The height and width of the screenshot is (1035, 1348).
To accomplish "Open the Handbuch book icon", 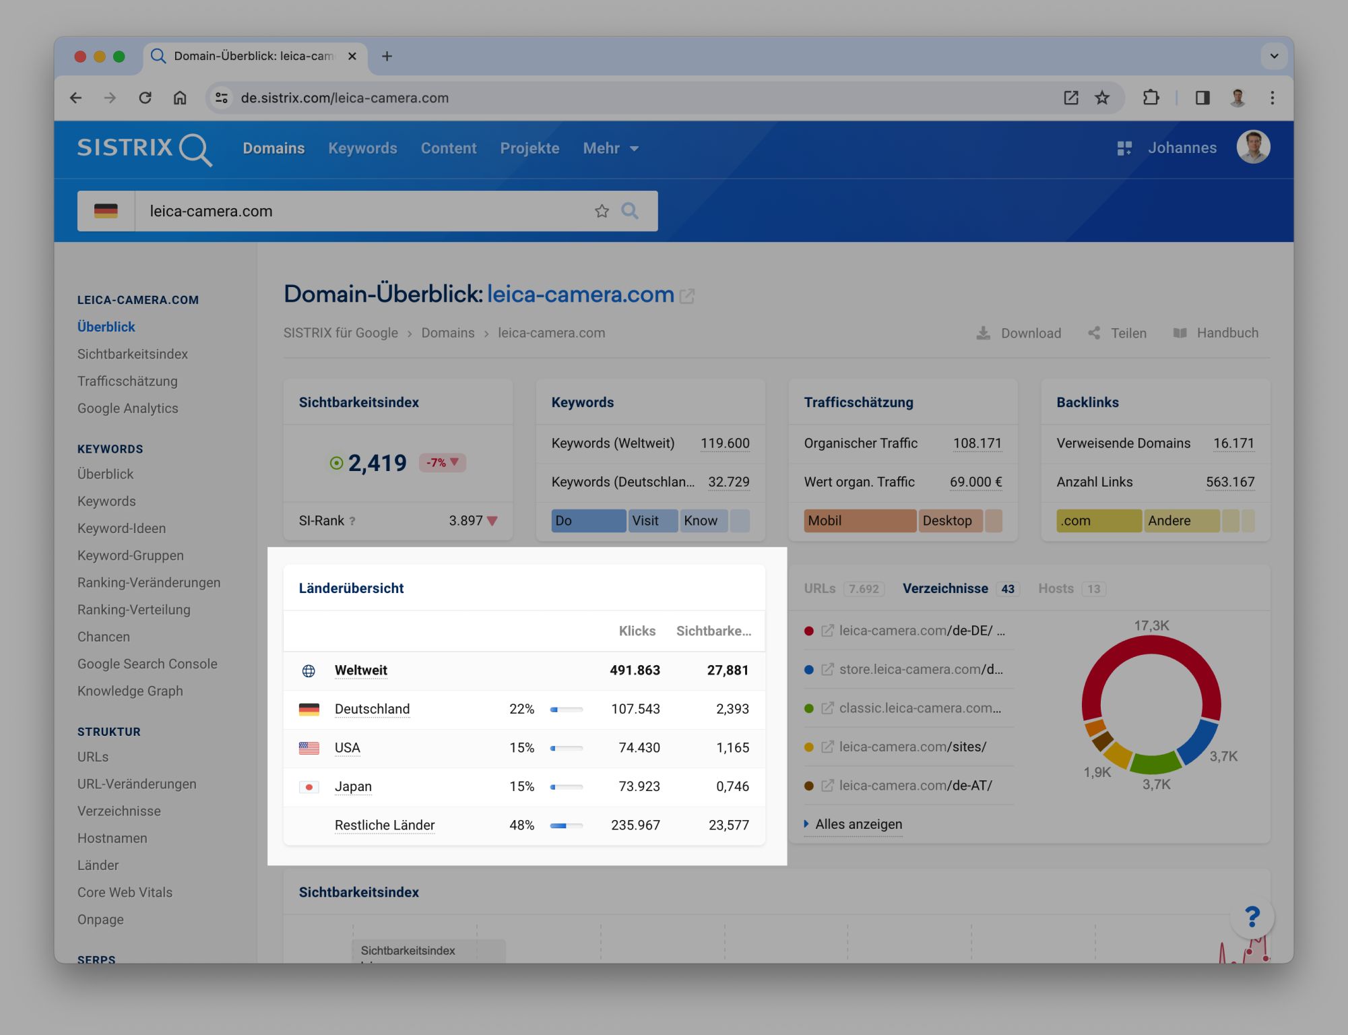I will point(1180,333).
